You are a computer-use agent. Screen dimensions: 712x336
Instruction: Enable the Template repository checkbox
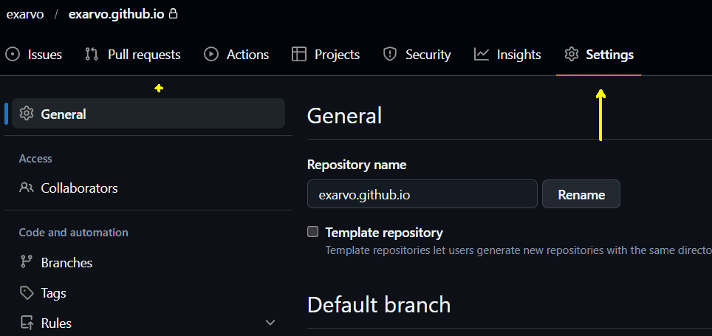tap(313, 232)
